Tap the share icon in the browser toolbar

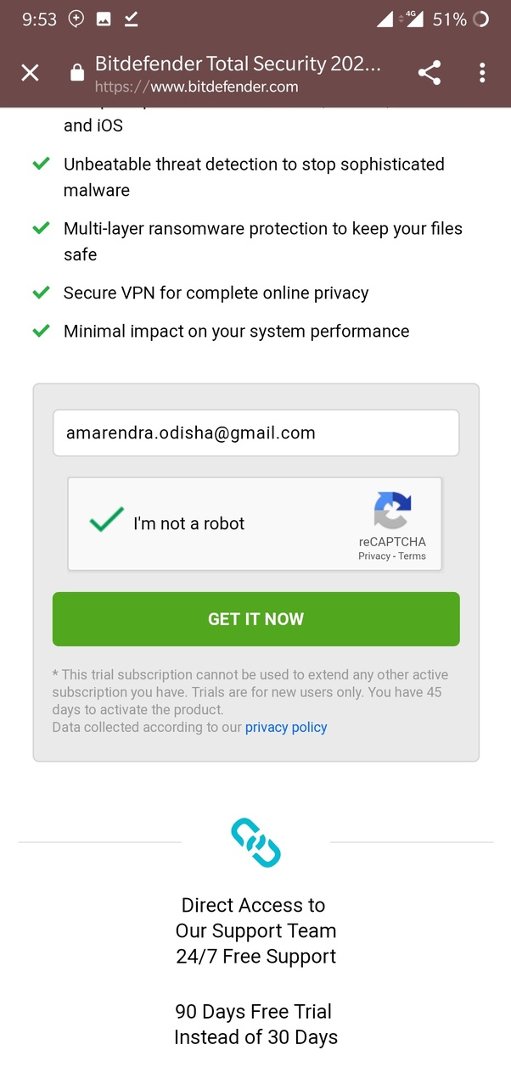[430, 73]
